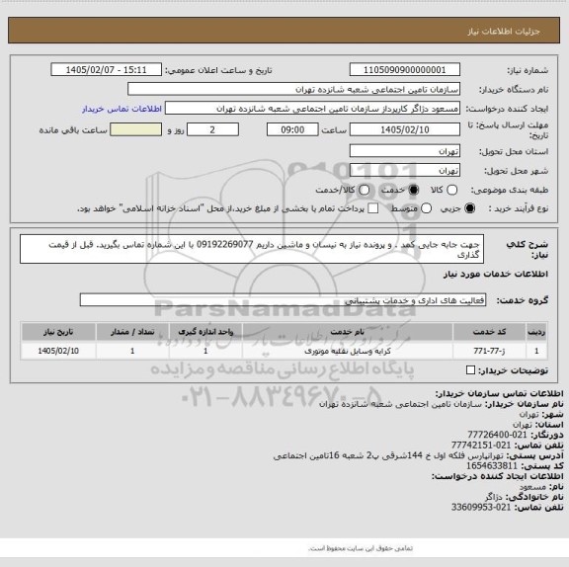This screenshot has height=567, width=569.
Task: Click service name کرایه وسایل نقلیه موتوری
Action: [348, 351]
